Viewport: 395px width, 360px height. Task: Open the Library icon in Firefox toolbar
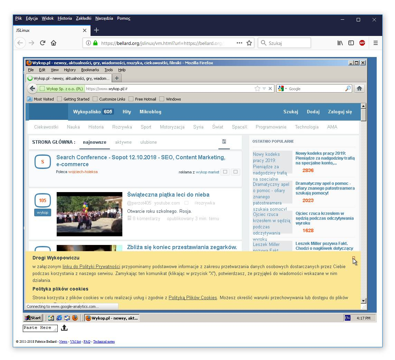340,43
